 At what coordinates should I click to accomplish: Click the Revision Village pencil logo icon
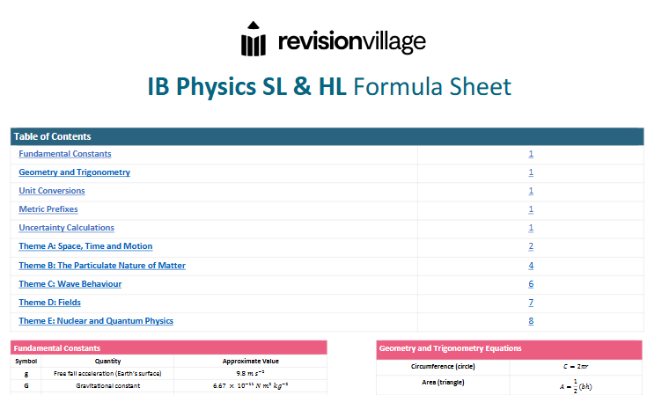point(253,40)
